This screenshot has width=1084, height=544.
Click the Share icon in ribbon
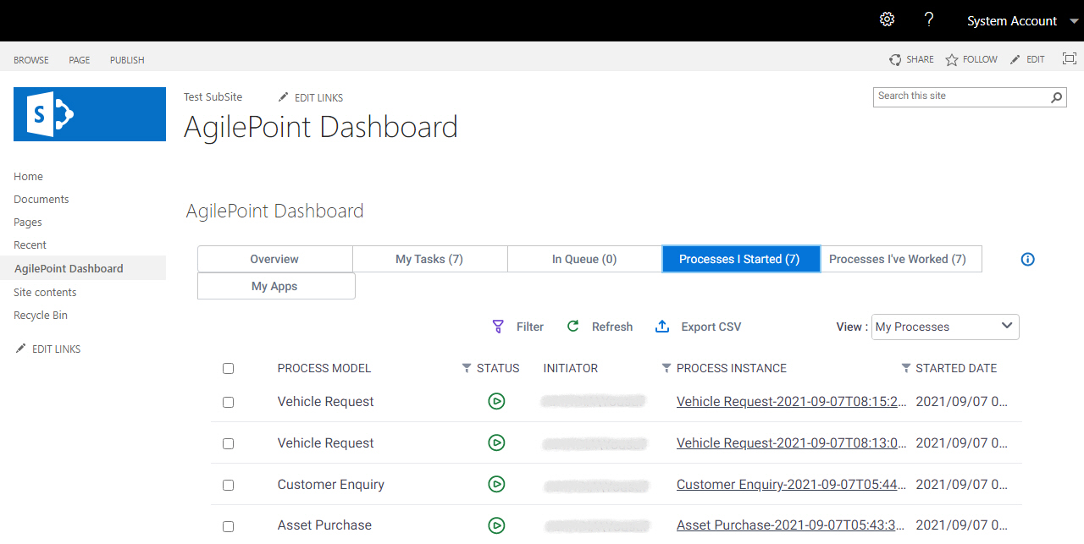pyautogui.click(x=895, y=60)
